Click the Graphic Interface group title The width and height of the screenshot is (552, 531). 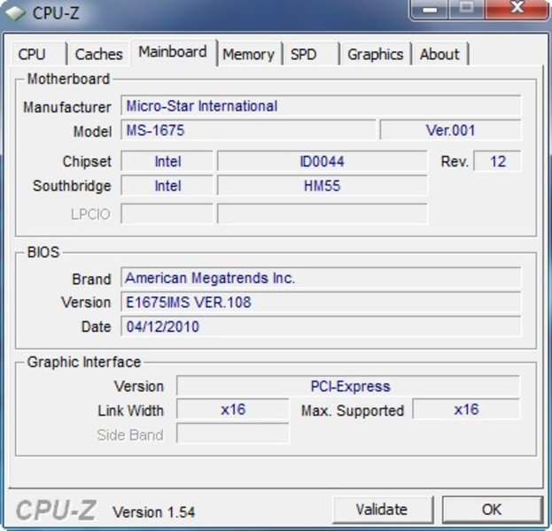(x=84, y=362)
